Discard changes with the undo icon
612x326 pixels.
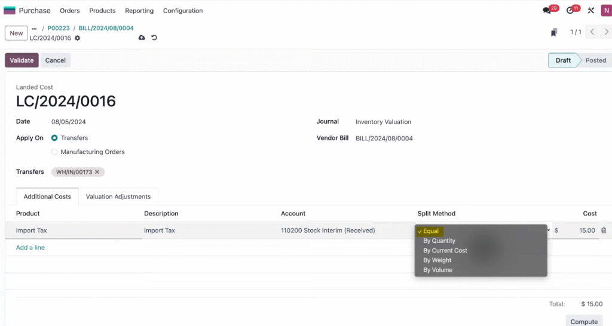pyautogui.click(x=154, y=38)
